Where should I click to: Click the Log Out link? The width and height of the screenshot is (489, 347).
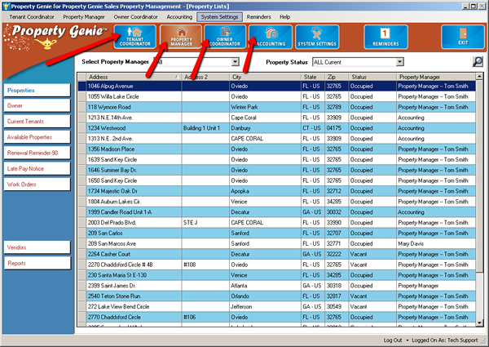click(393, 340)
